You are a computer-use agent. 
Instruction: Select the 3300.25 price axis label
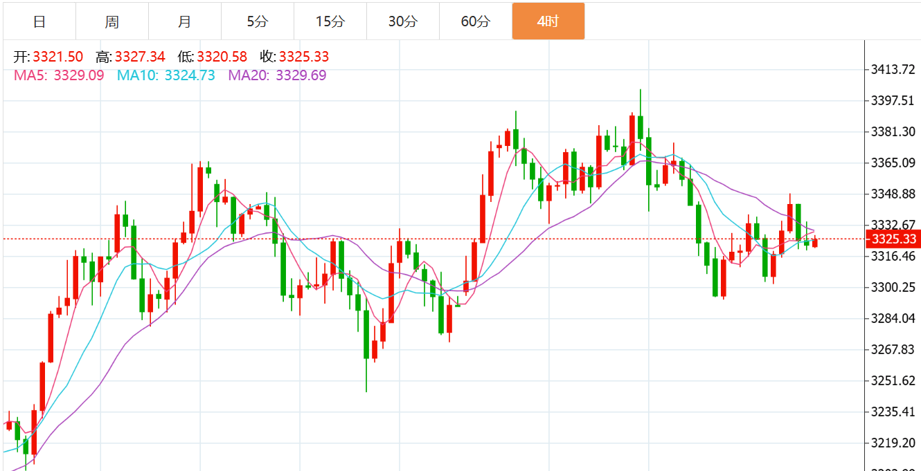click(x=894, y=287)
